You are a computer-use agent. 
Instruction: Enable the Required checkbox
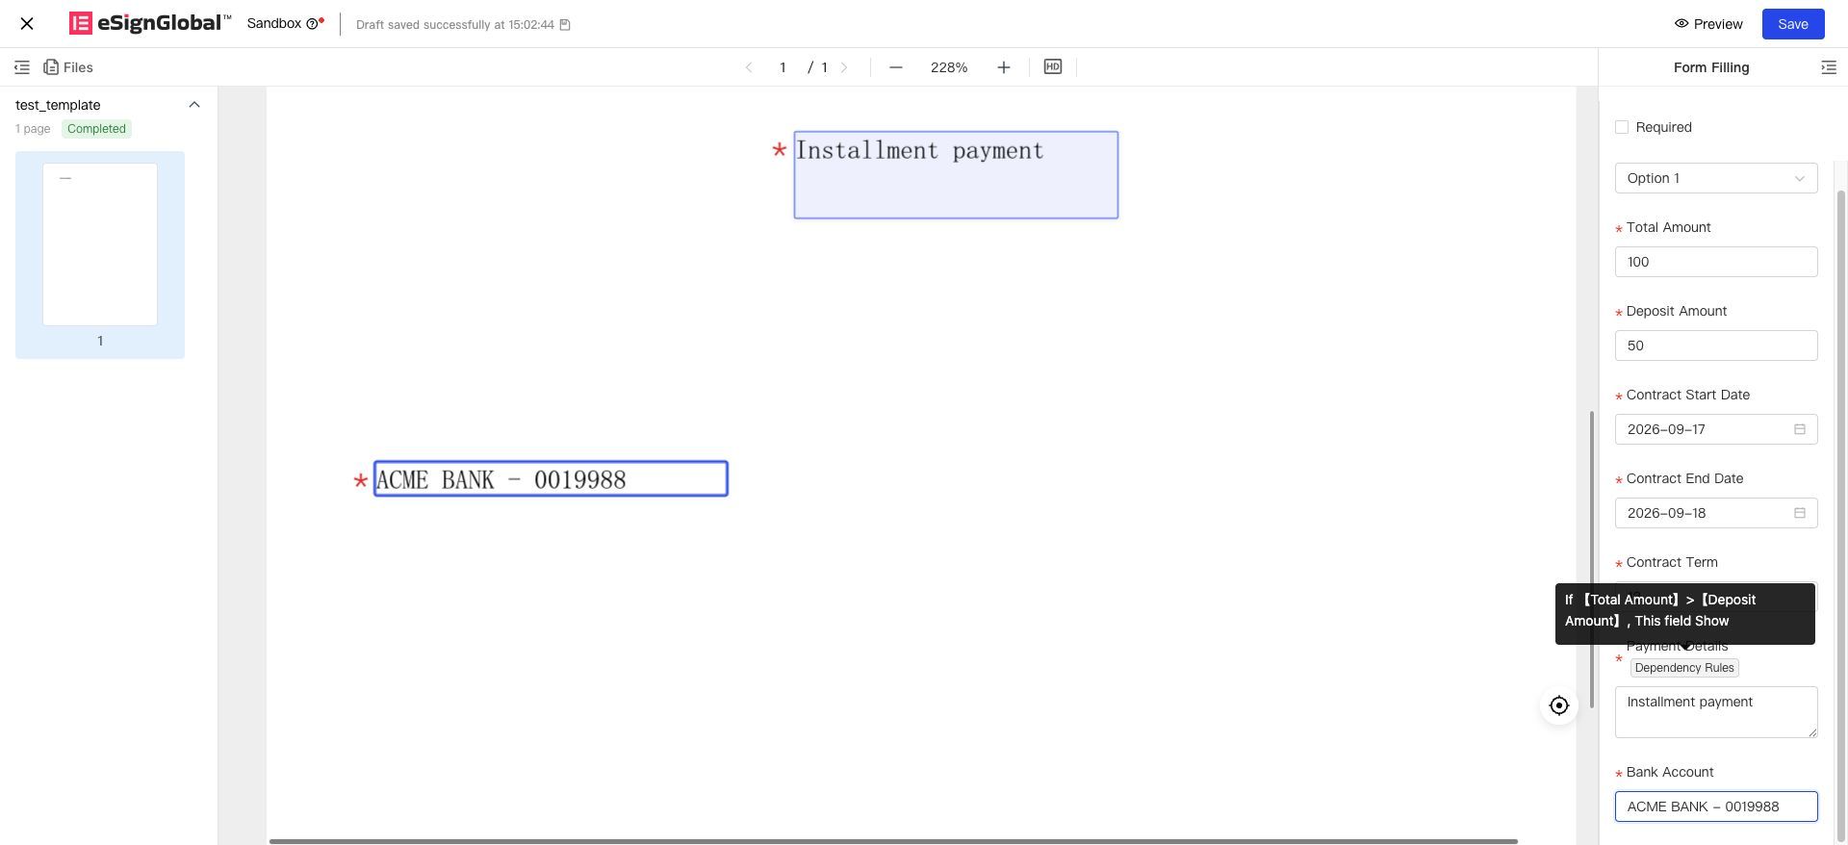1622,127
